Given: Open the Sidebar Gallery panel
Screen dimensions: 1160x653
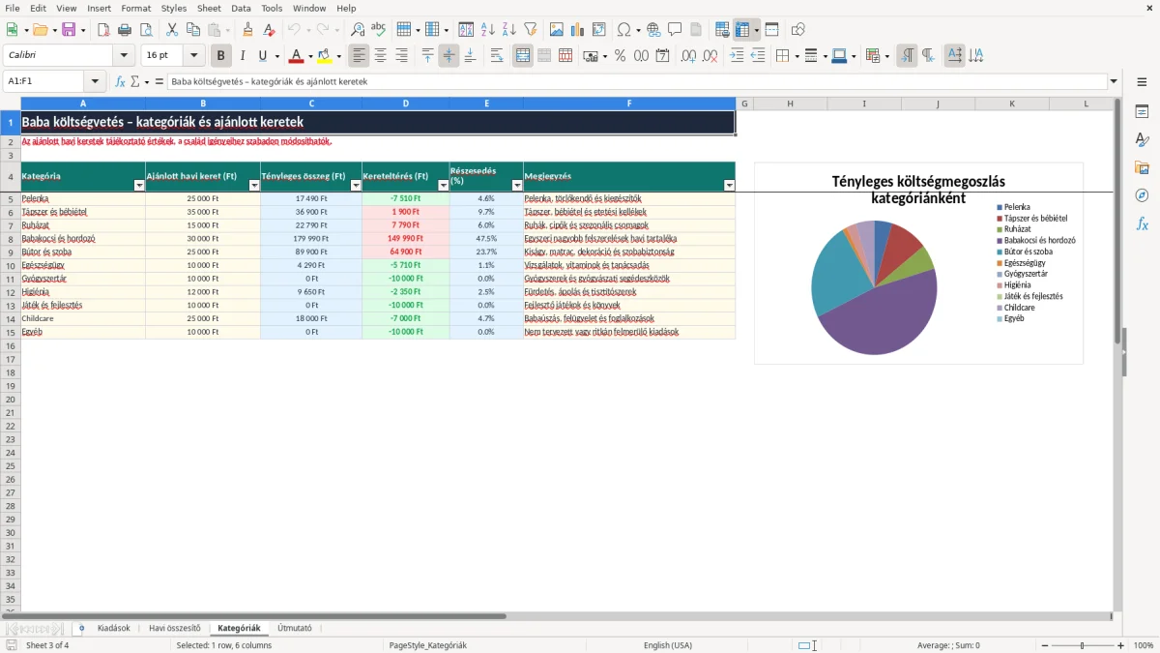Looking at the screenshot, I should pyautogui.click(x=1142, y=168).
